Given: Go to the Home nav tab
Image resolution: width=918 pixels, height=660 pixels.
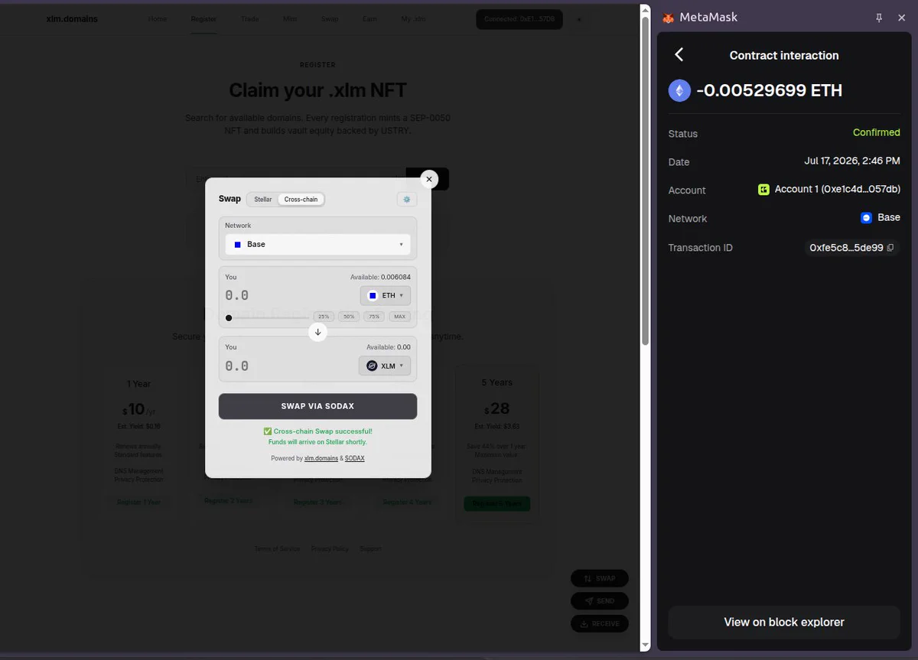Looking at the screenshot, I should (x=158, y=19).
